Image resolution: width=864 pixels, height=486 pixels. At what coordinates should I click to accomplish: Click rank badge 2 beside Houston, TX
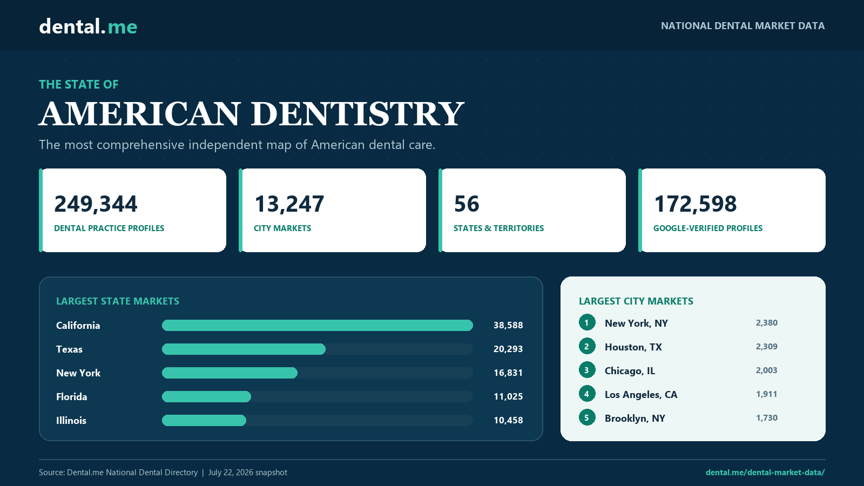click(x=587, y=346)
